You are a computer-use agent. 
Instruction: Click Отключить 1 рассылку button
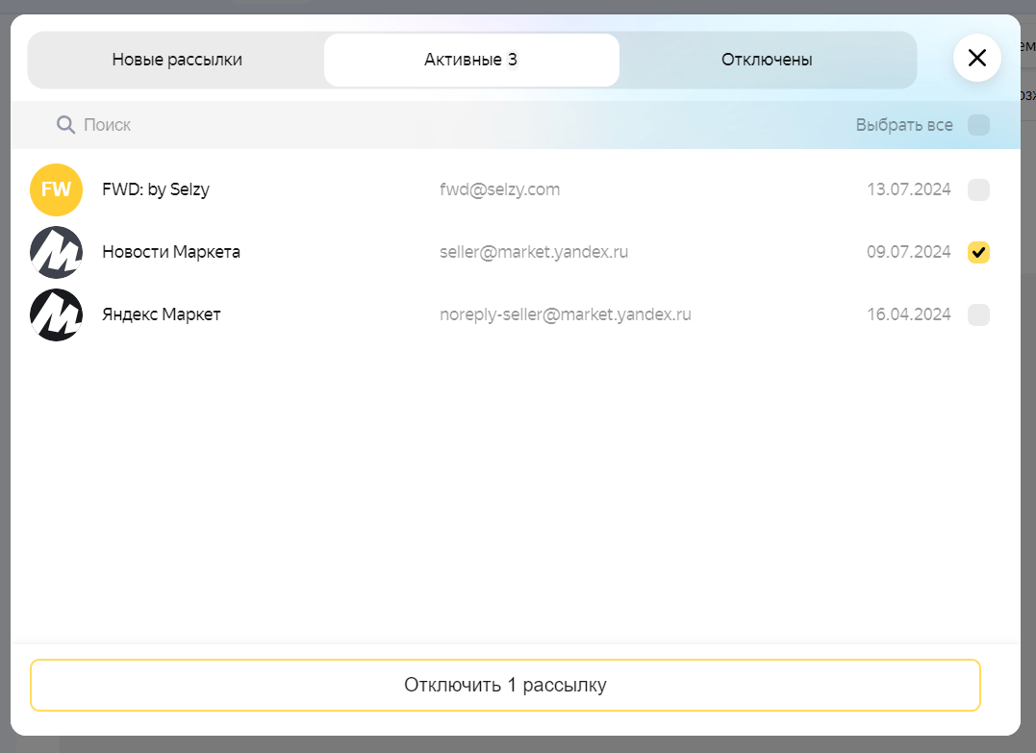[505, 685]
